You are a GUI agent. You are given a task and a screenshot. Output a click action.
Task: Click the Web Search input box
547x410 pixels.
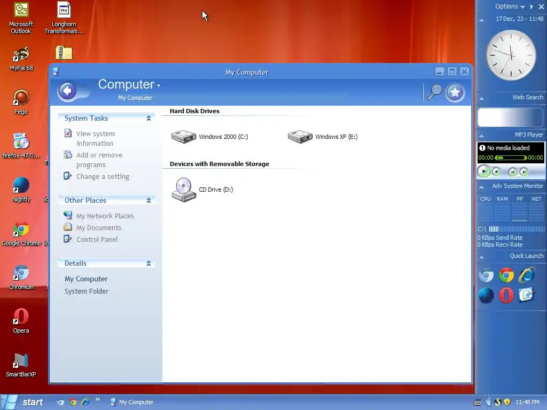click(510, 117)
